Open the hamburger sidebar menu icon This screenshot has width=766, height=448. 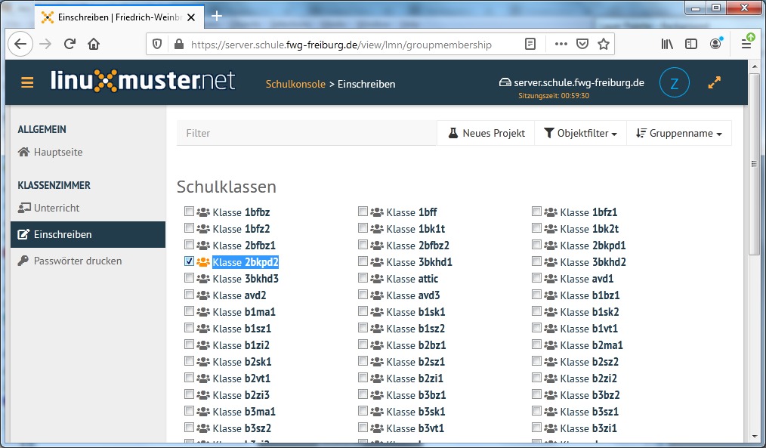(27, 82)
